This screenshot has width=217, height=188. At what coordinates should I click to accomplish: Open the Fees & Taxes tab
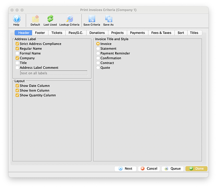[161, 33]
